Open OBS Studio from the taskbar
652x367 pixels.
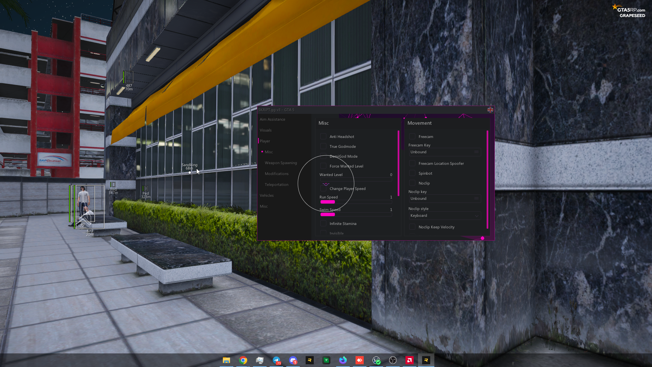(393, 360)
